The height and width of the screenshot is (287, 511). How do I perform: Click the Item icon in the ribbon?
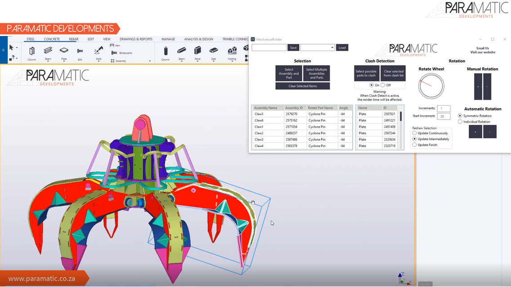pyautogui.click(x=112, y=45)
